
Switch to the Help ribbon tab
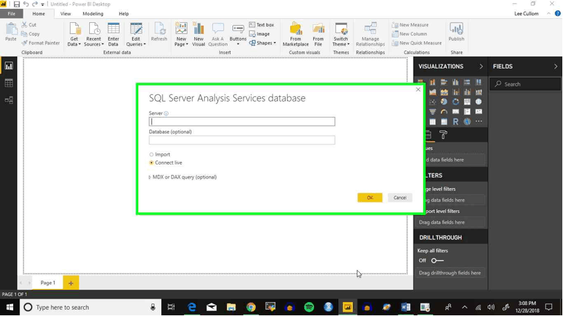(124, 14)
